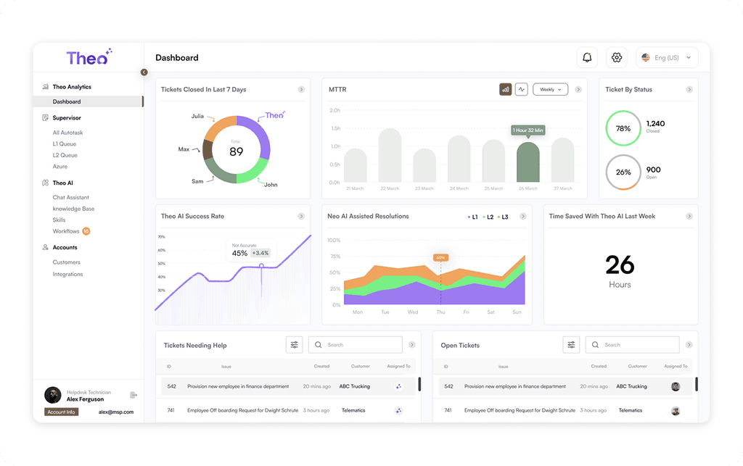Open filter options for Open Tickets
Image resolution: width=743 pixels, height=466 pixels.
[x=572, y=345]
